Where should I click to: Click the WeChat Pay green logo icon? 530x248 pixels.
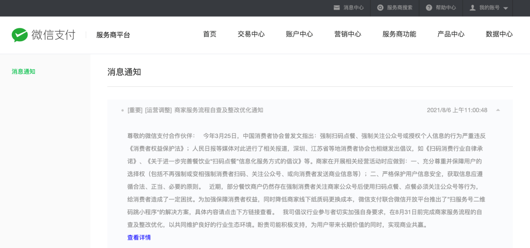[x=20, y=35]
